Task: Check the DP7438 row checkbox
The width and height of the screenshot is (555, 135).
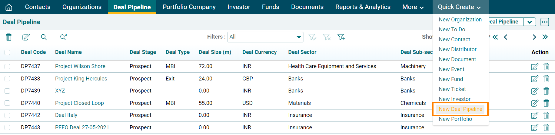Action: 7,79
